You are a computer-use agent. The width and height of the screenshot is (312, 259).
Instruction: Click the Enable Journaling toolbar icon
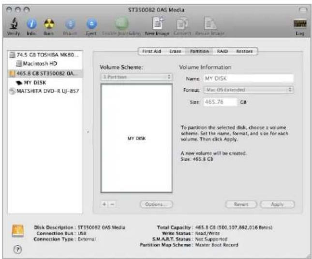pos(121,24)
